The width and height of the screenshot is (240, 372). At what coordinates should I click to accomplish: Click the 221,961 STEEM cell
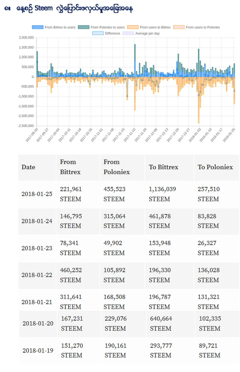[78, 194]
